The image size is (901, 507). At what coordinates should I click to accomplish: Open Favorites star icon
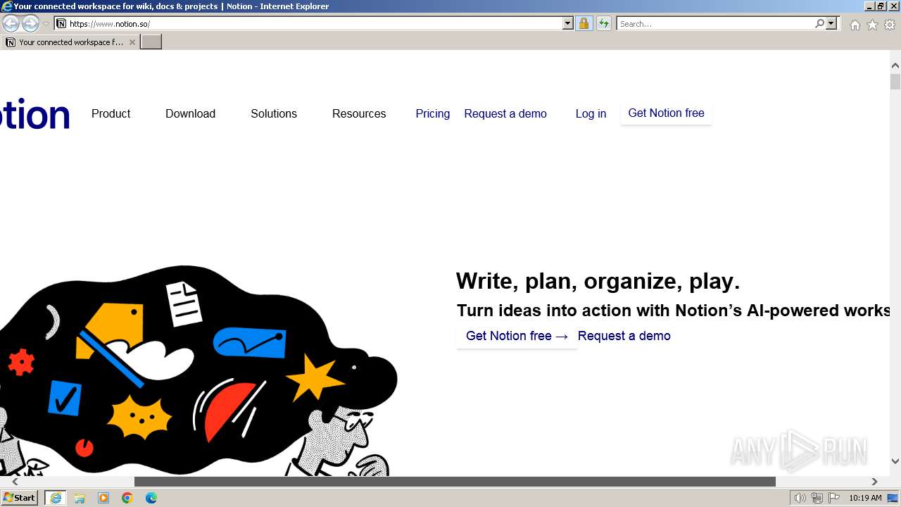(872, 25)
